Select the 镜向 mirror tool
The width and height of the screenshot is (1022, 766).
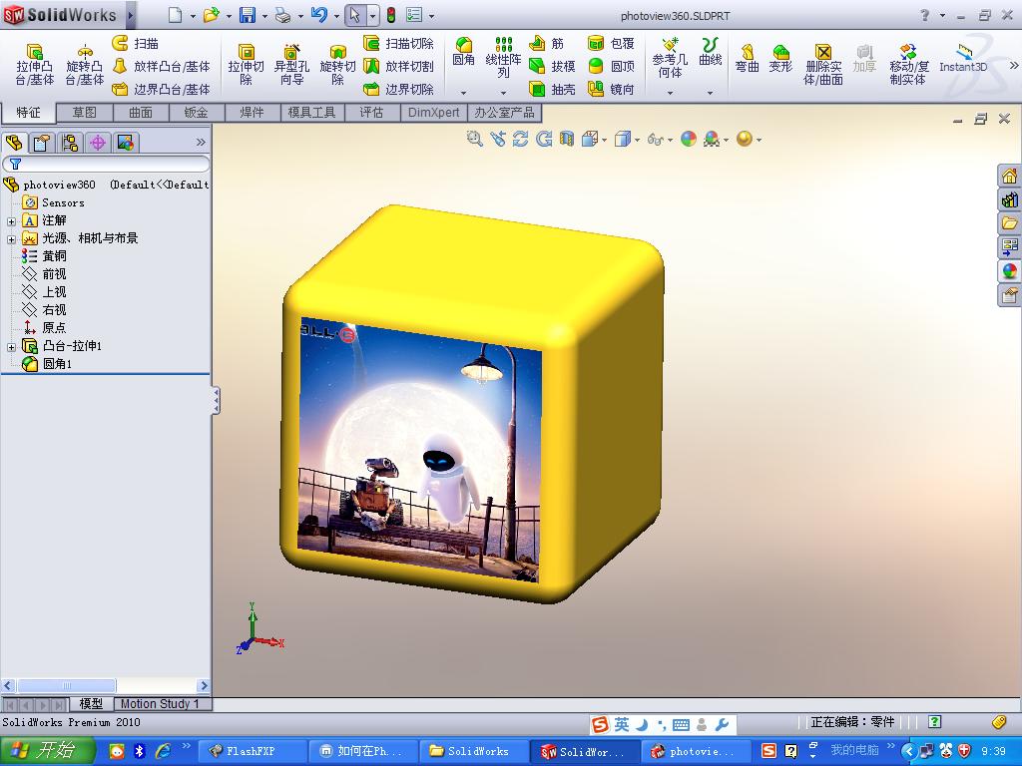tap(611, 89)
